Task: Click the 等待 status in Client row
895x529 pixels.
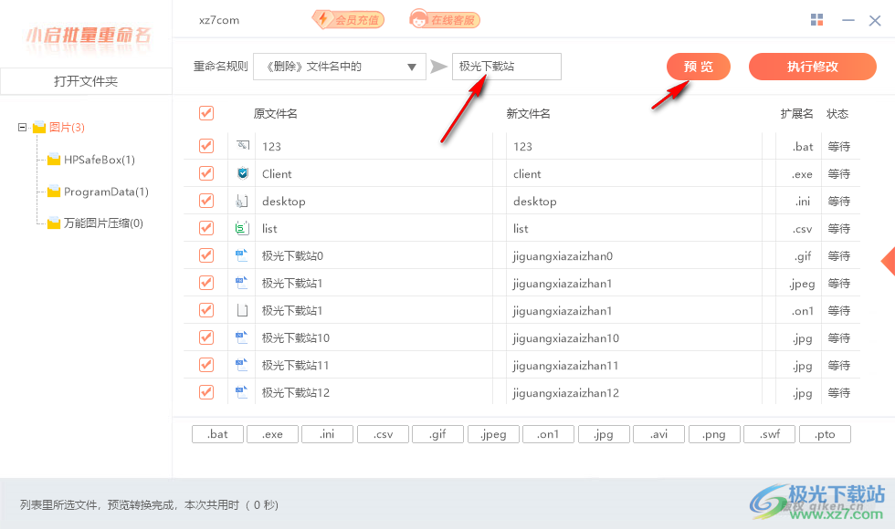Action: click(839, 174)
